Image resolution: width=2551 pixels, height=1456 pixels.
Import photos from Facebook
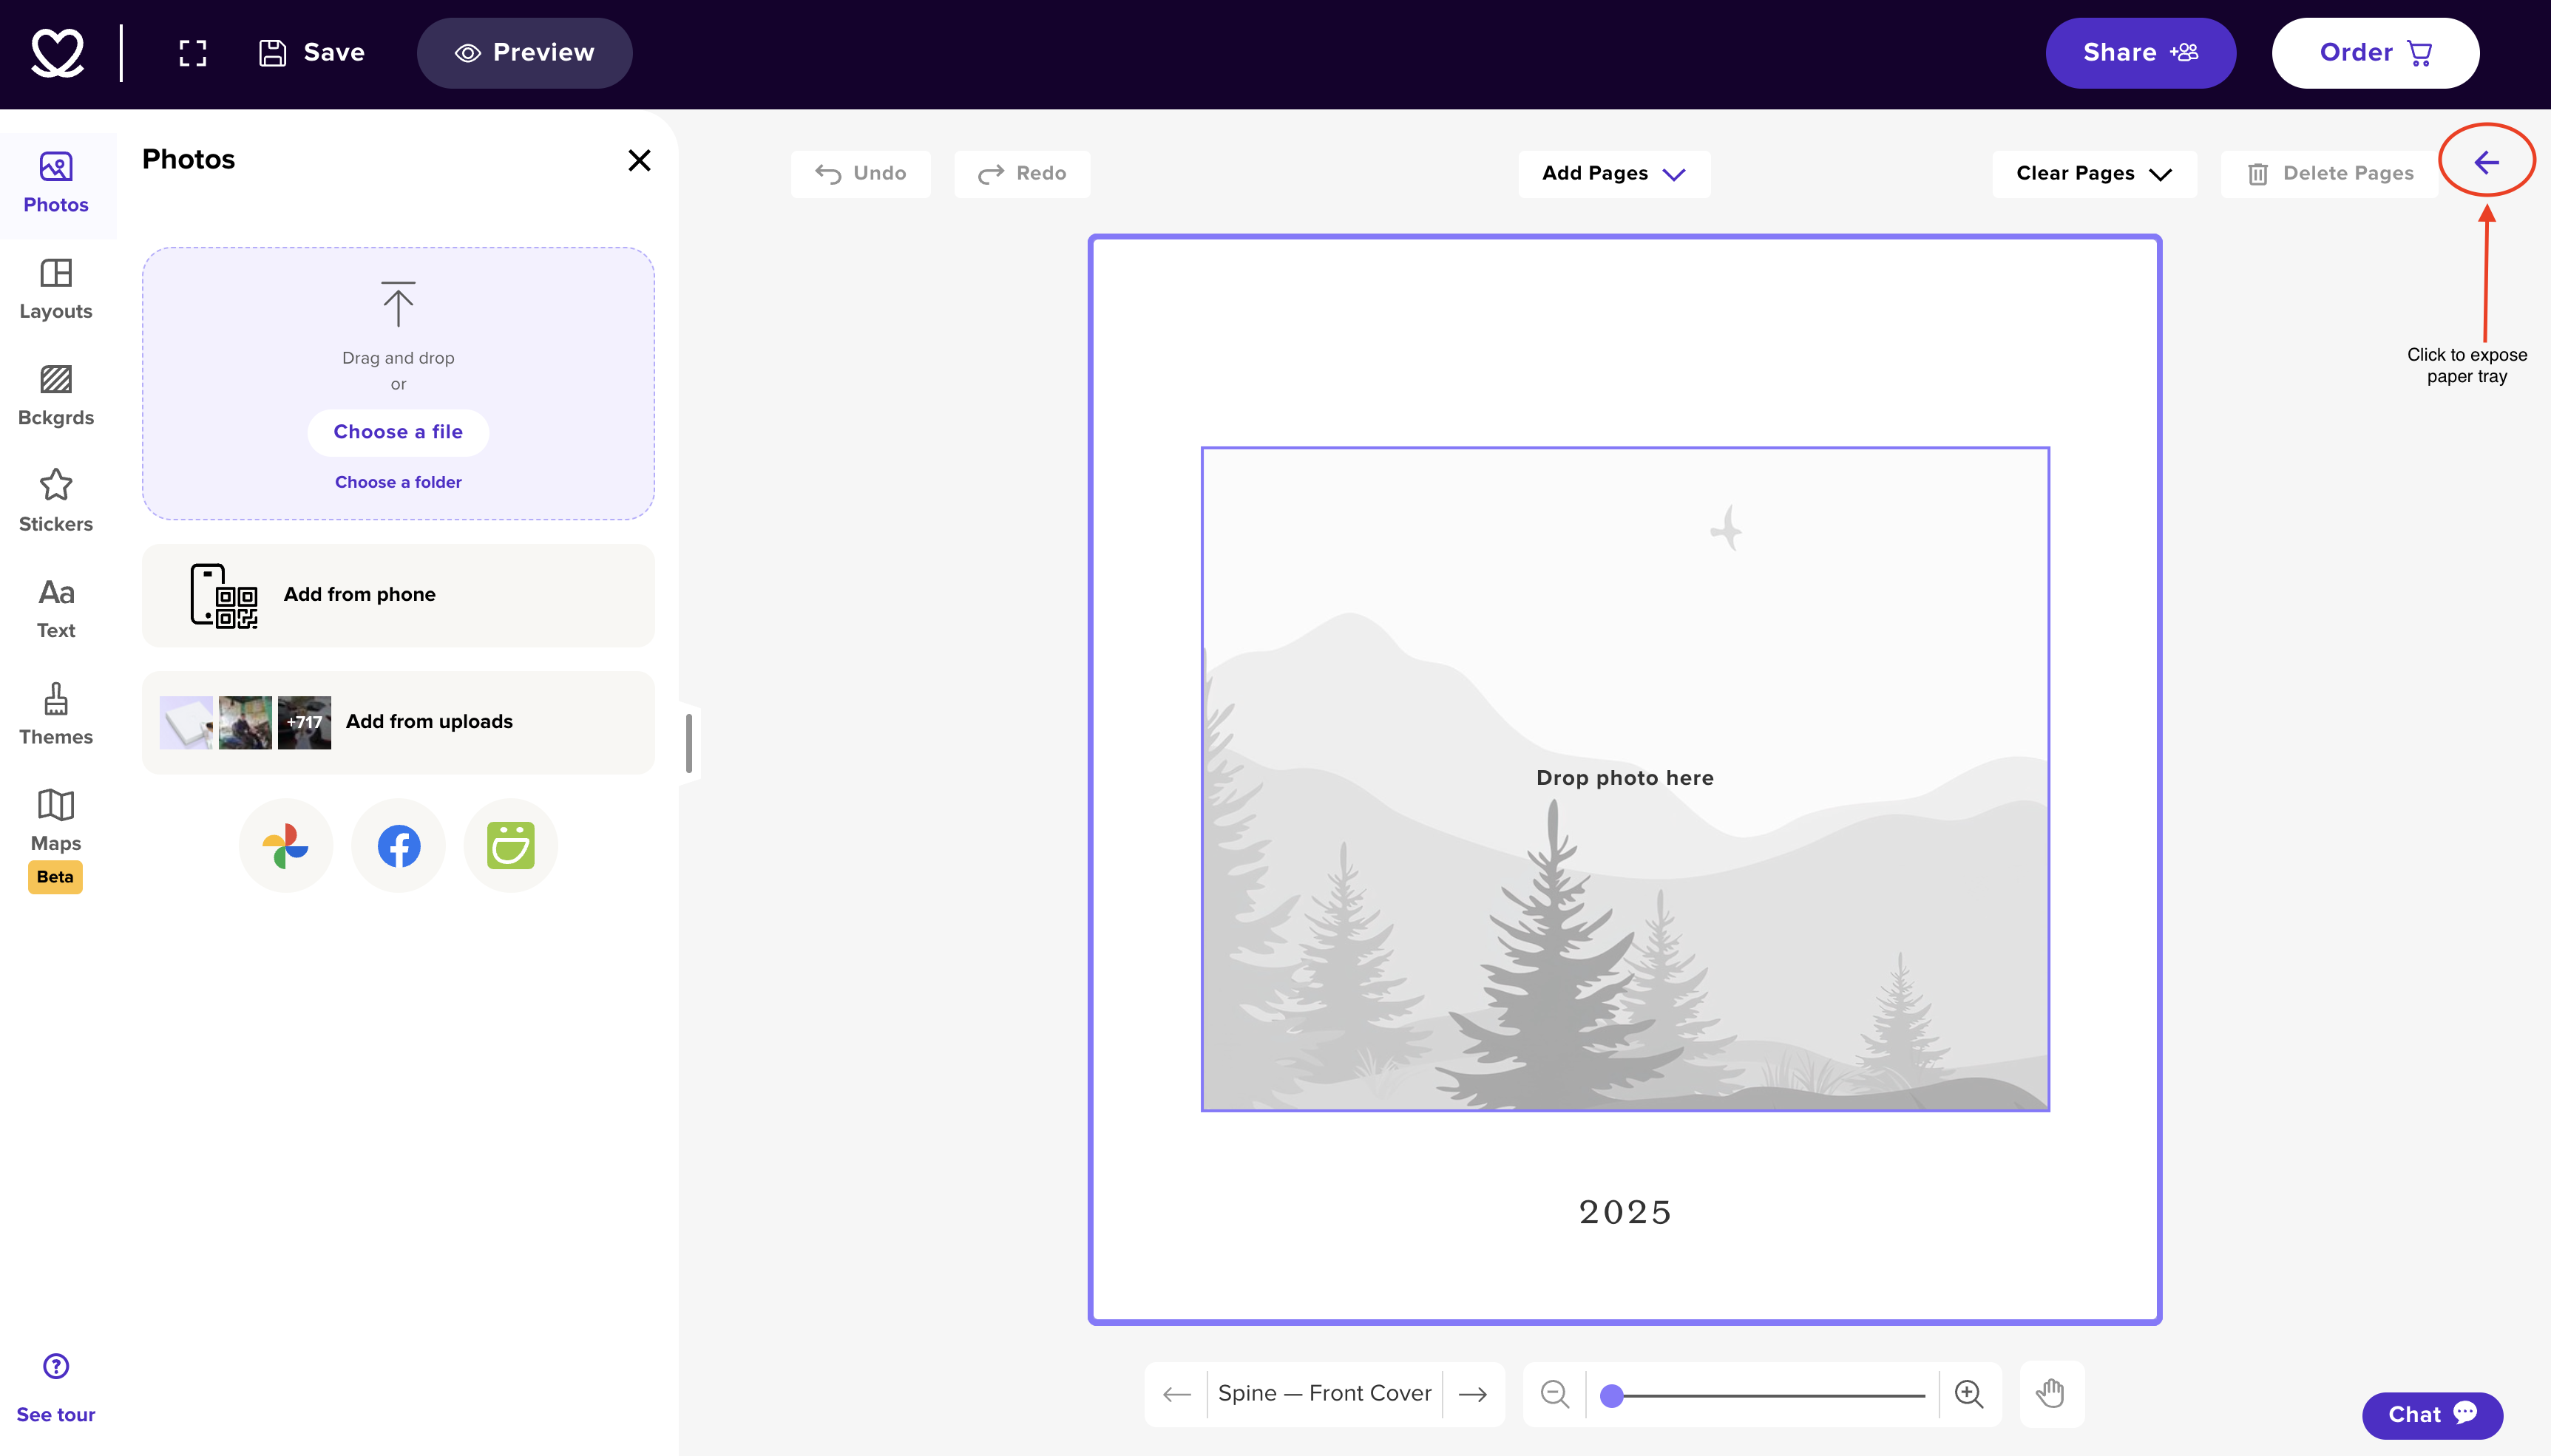398,846
